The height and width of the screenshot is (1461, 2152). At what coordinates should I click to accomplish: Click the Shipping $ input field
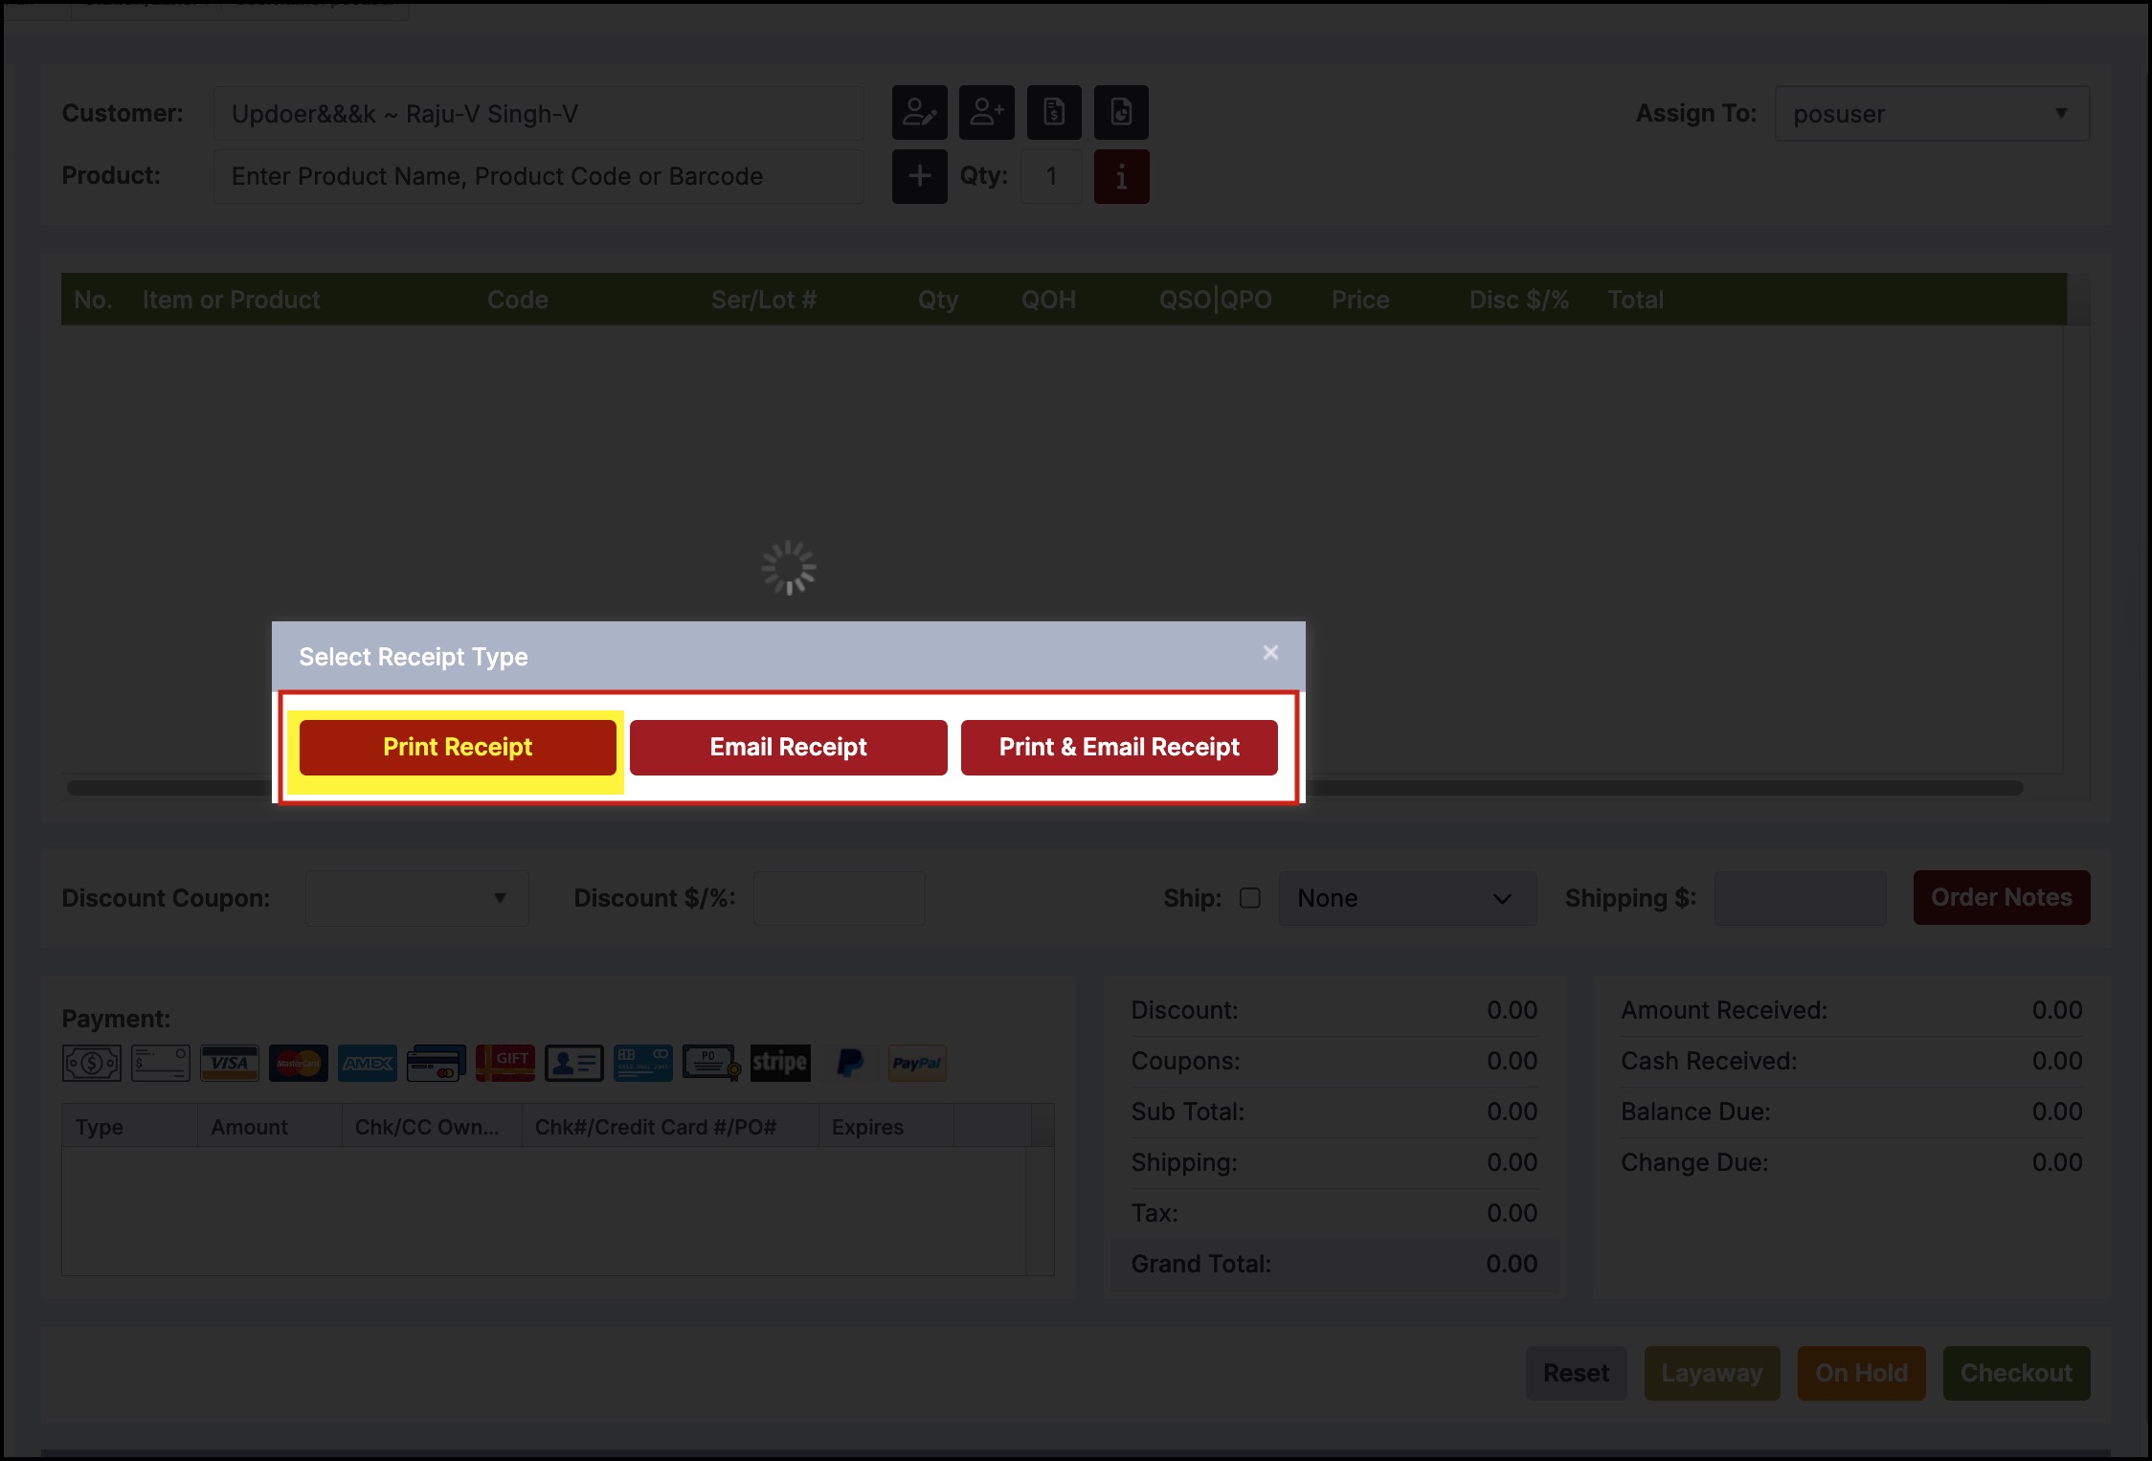pyautogui.click(x=1801, y=898)
